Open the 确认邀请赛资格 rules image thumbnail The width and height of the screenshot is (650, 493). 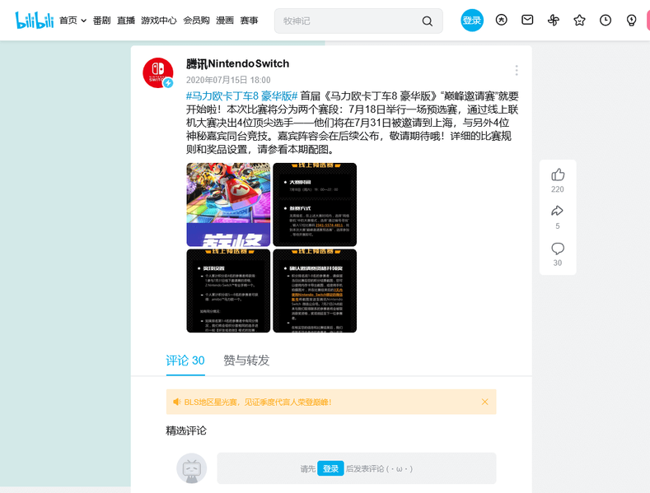(315, 291)
